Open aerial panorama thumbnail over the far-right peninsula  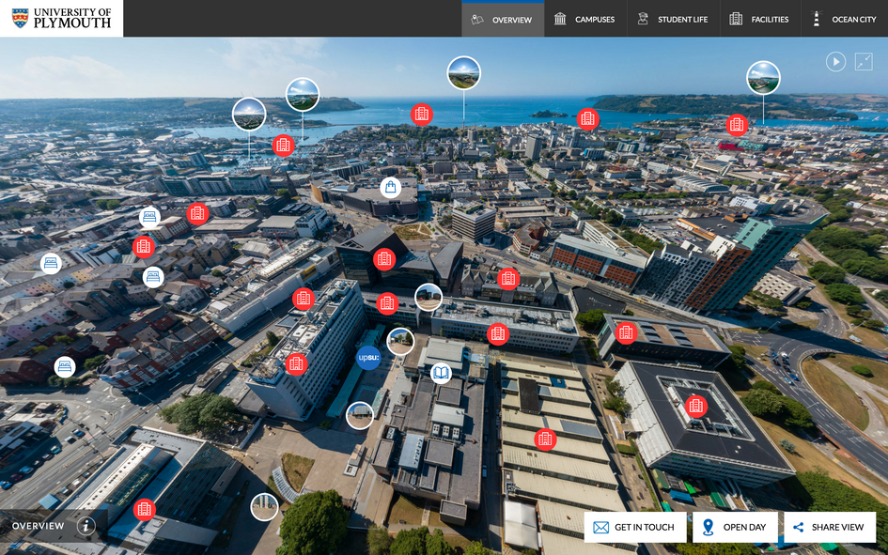(763, 78)
